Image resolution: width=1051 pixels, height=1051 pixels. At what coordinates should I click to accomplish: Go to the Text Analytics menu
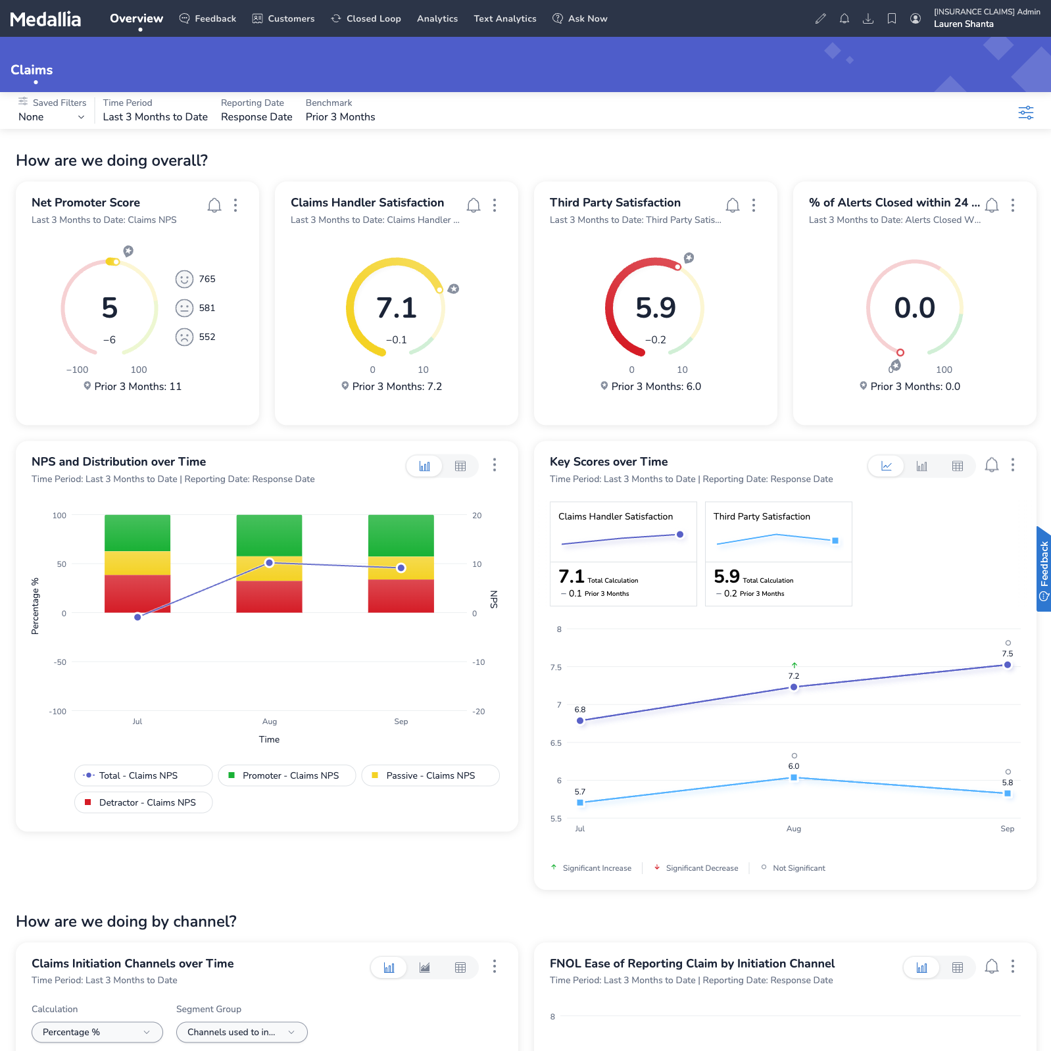click(x=504, y=18)
